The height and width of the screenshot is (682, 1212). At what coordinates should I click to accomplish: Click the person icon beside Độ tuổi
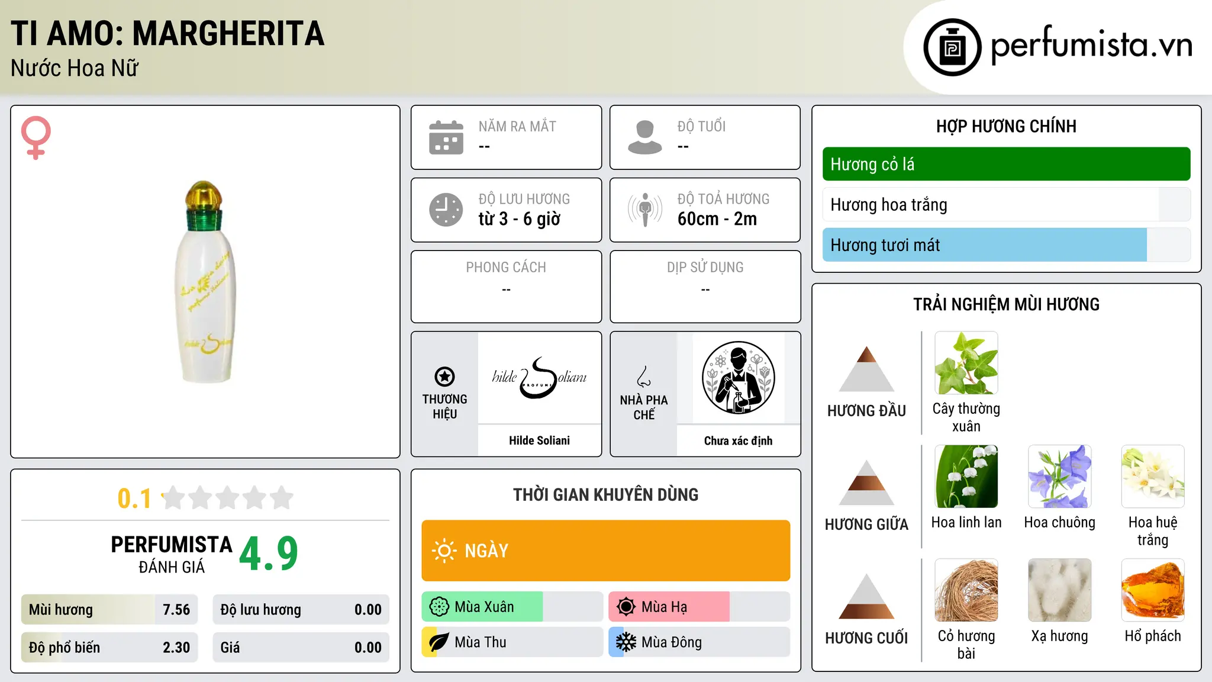point(645,137)
